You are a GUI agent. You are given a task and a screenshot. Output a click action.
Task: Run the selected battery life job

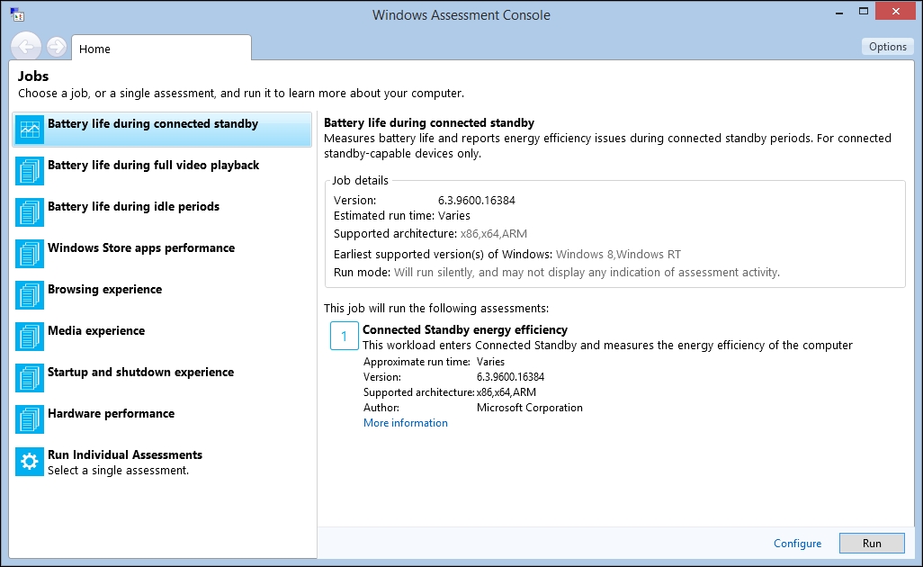871,543
